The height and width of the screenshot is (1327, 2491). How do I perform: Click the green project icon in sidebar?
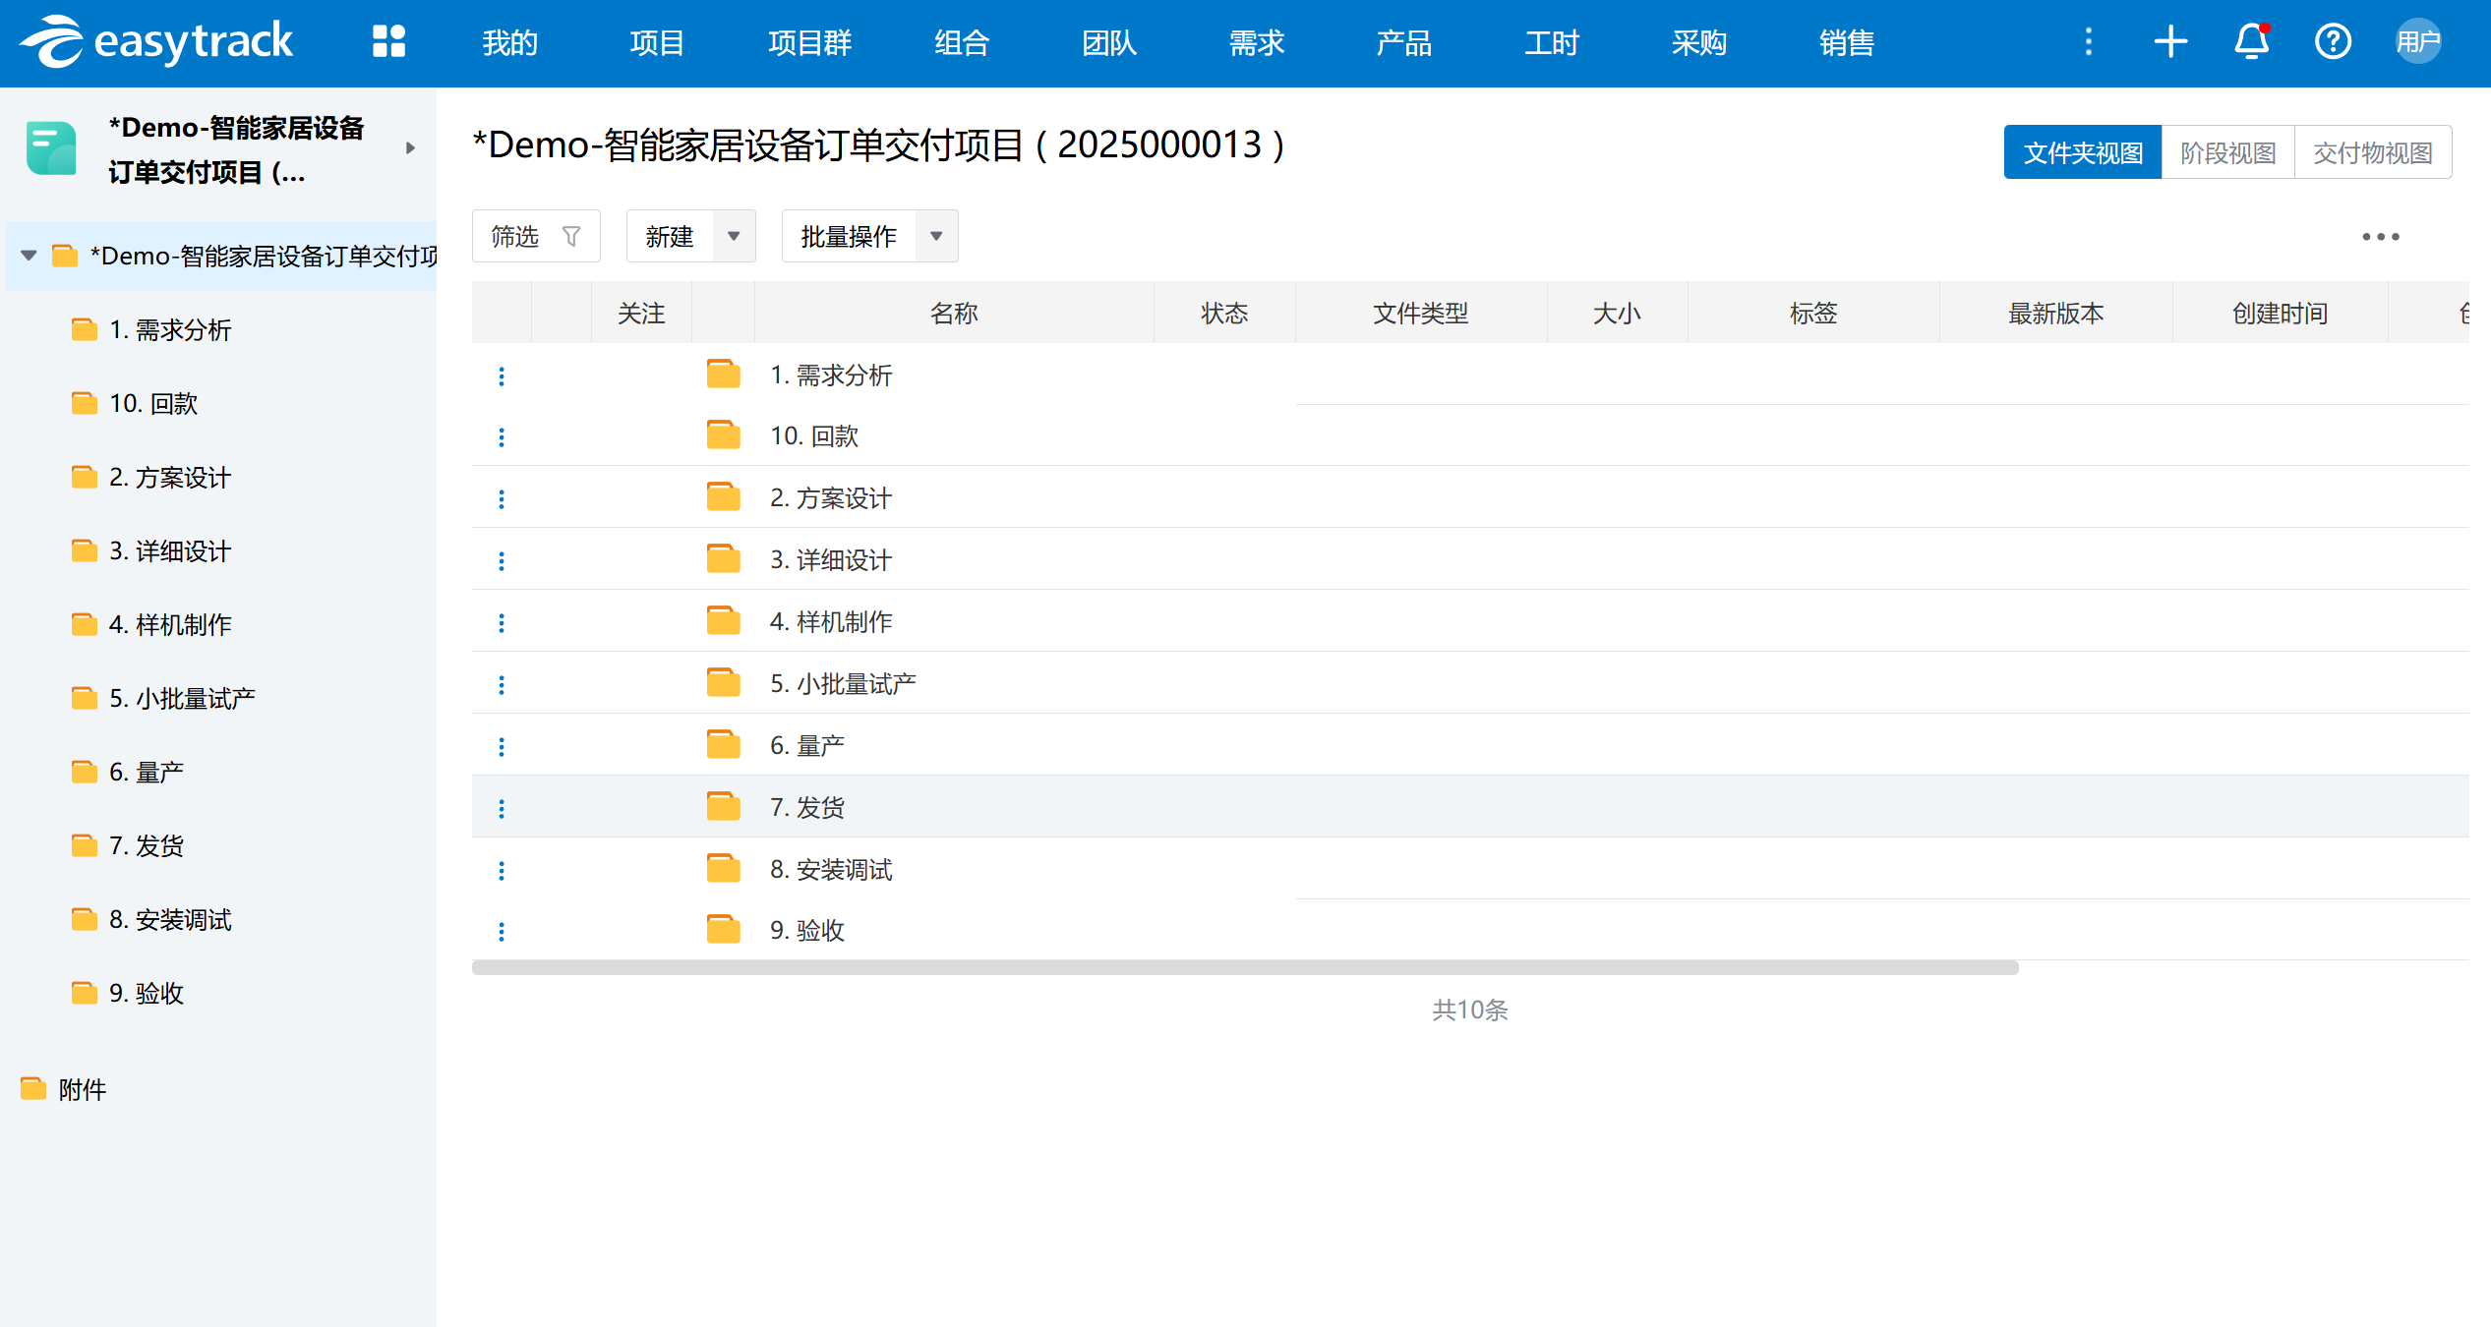(51, 148)
